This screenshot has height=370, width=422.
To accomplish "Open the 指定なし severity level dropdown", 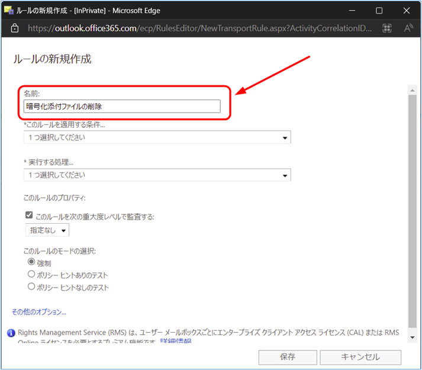I will 47,230.
